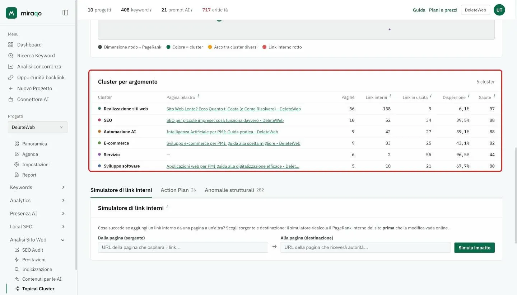517x295 pixels.
Task: Click the Ricerca Keyword magnifier icon
Action: (x=11, y=56)
